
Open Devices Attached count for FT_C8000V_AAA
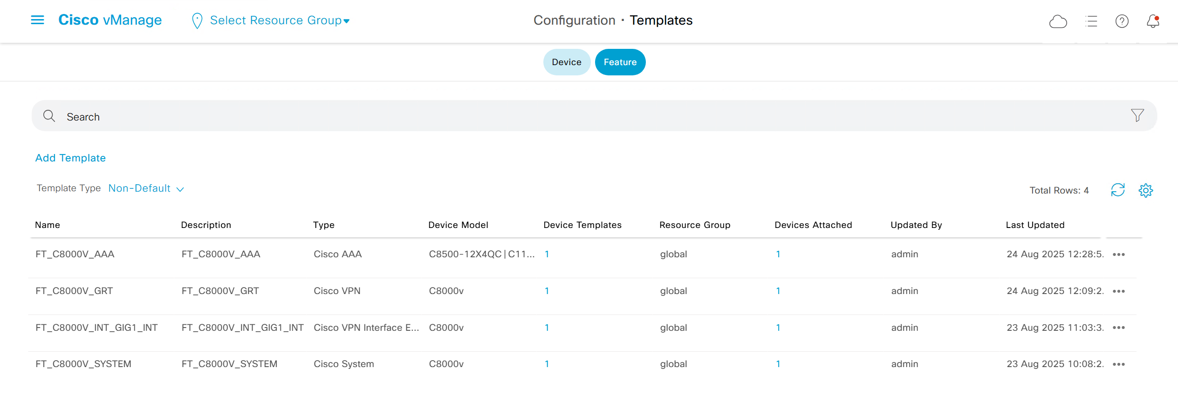[778, 254]
